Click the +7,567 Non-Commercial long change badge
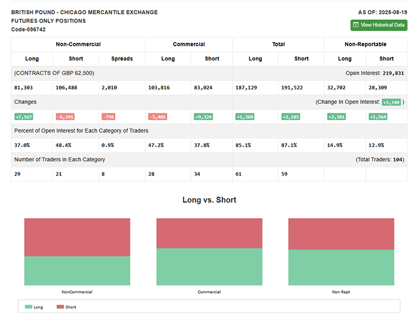Viewport: 418px width, 319px height. 24,117
